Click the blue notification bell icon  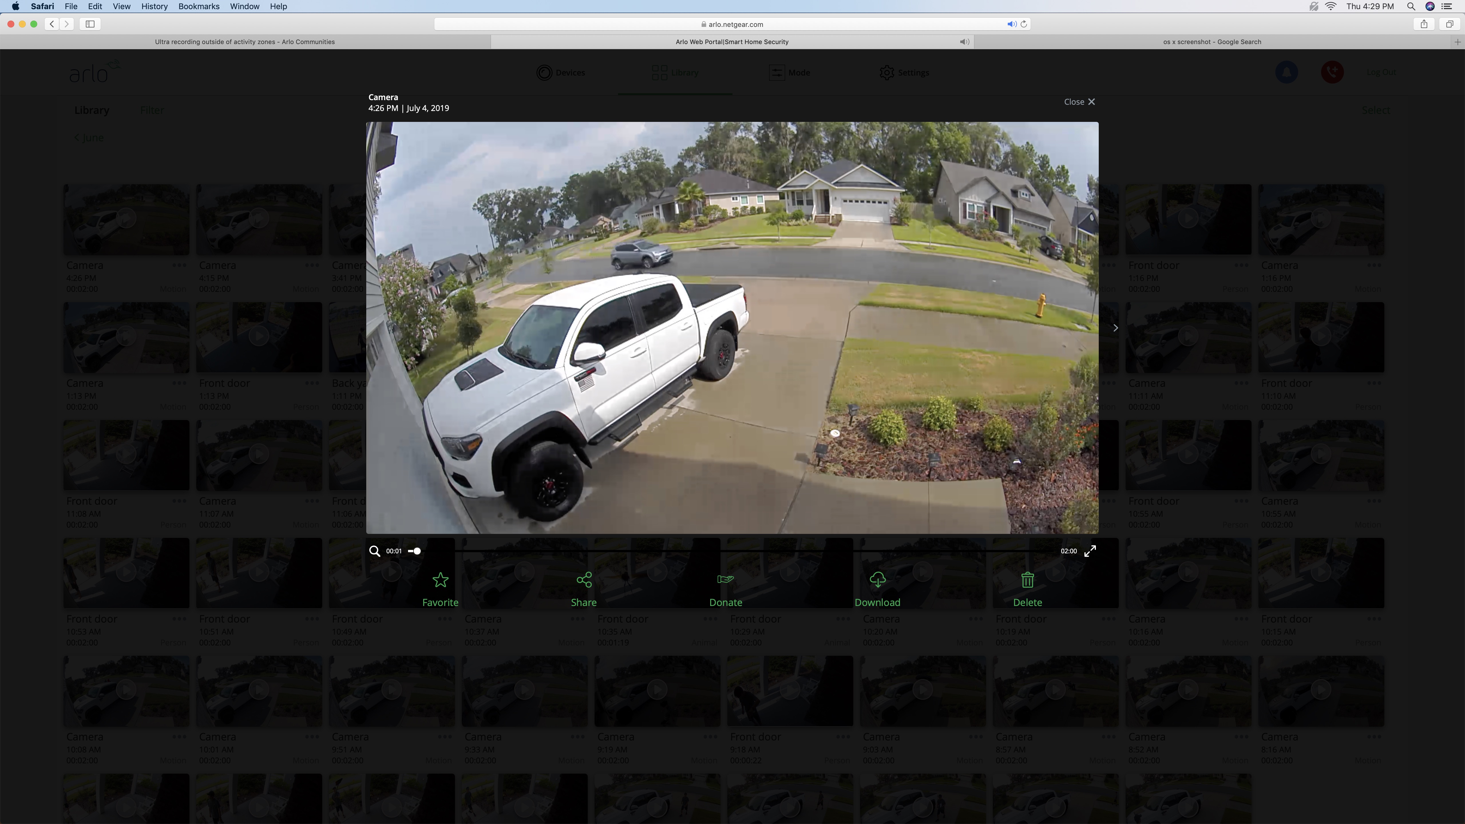coord(1286,72)
